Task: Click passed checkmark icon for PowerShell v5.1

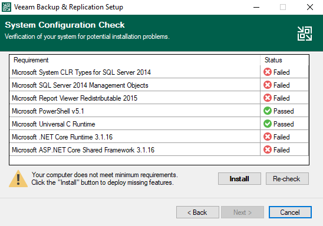Action: coord(268,111)
